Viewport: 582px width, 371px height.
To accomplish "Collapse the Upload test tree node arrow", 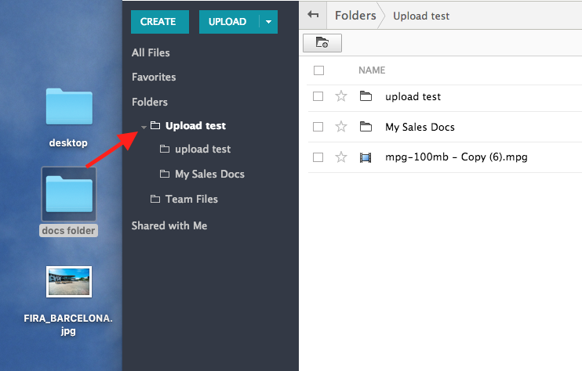I will 144,127.
